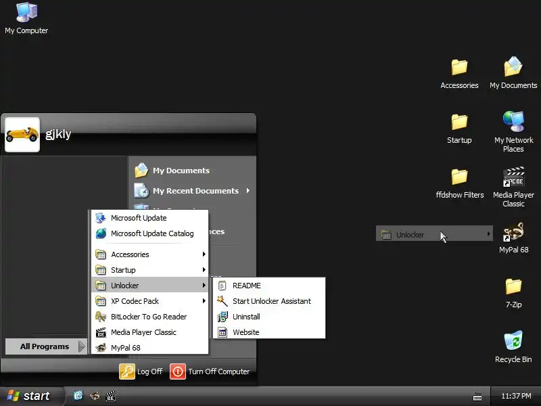Image resolution: width=541 pixels, height=406 pixels.
Task: Open the Unlocker Website link entry
Action: (269, 332)
